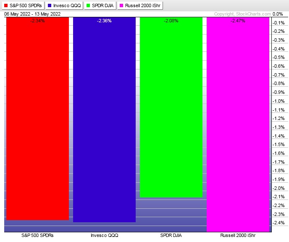The width and height of the screenshot is (289, 242).
Task: Click the SPDR DJIA x-axis label
Action: (x=171, y=235)
